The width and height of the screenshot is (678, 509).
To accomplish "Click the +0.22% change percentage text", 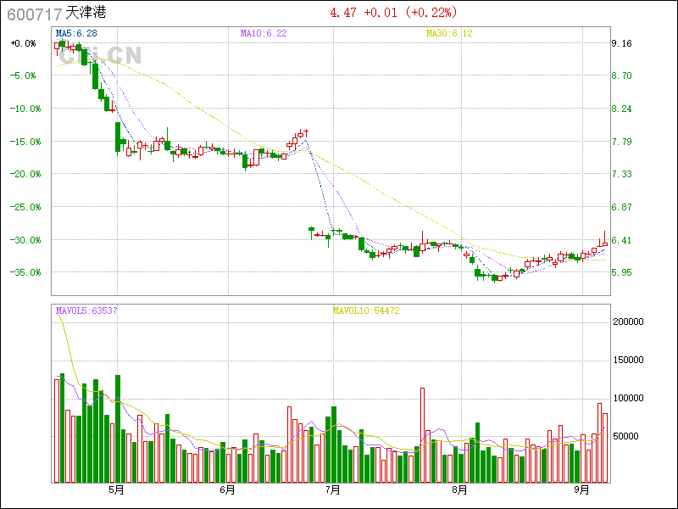I will 431,13.
